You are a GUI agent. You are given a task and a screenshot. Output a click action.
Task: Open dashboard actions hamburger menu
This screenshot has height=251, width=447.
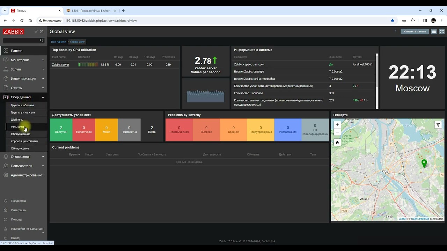[x=434, y=31]
